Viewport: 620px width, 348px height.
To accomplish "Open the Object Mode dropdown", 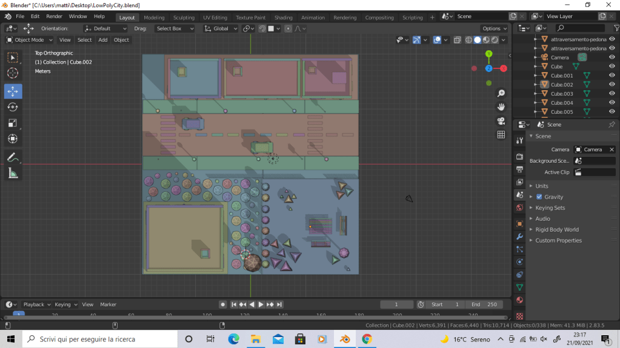I will 30,40.
